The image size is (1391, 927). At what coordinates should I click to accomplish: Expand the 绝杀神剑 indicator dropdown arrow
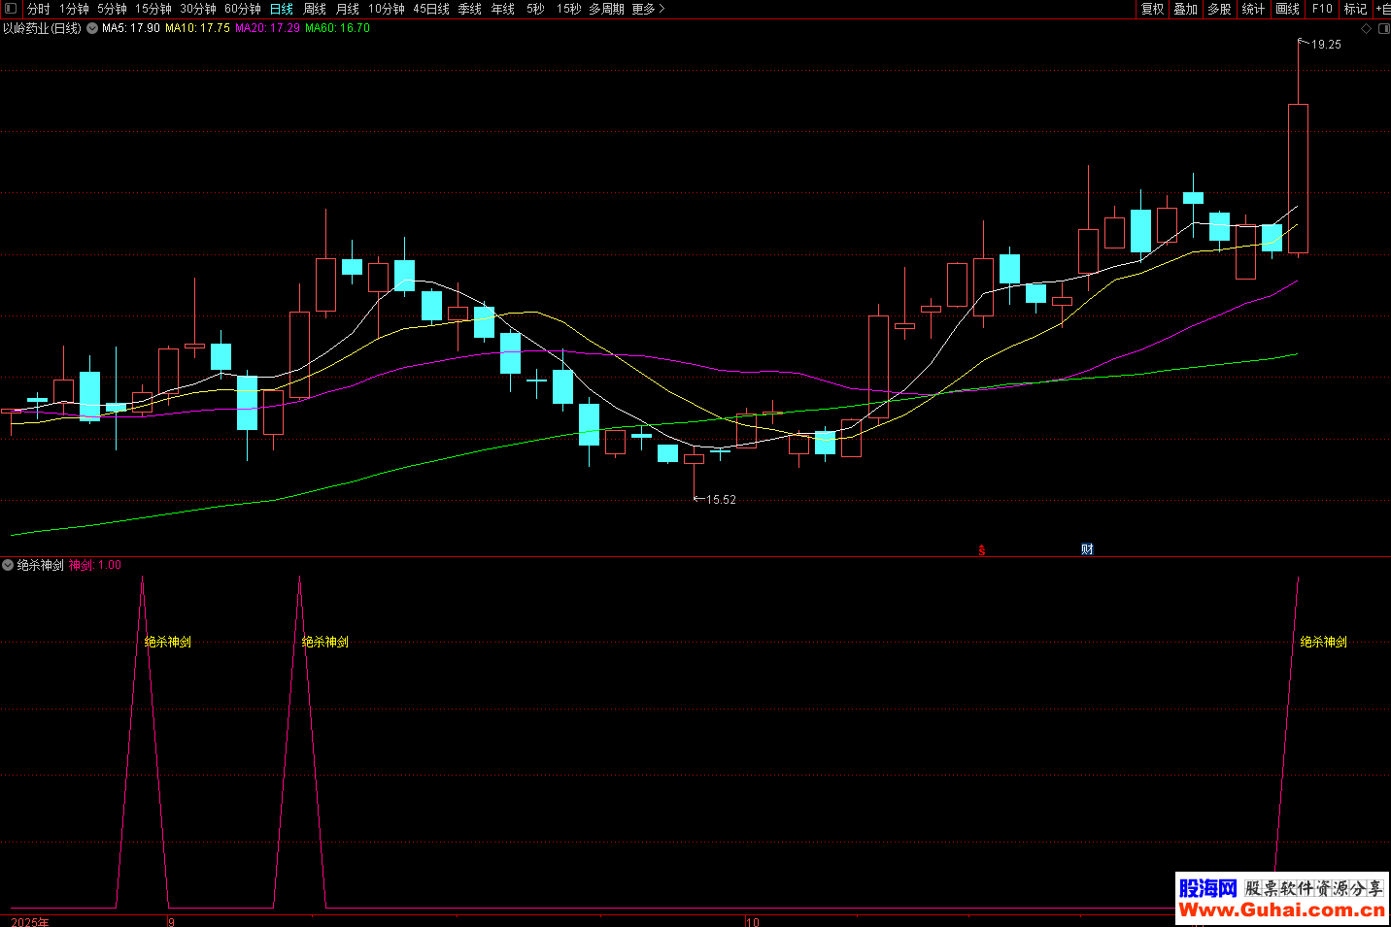coord(8,565)
